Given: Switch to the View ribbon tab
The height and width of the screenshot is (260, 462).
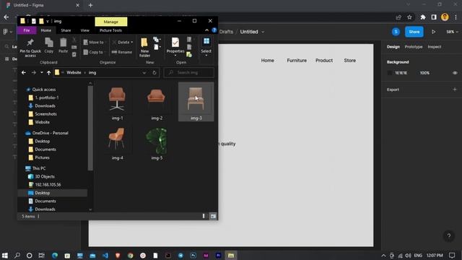Looking at the screenshot, I should [x=85, y=30].
